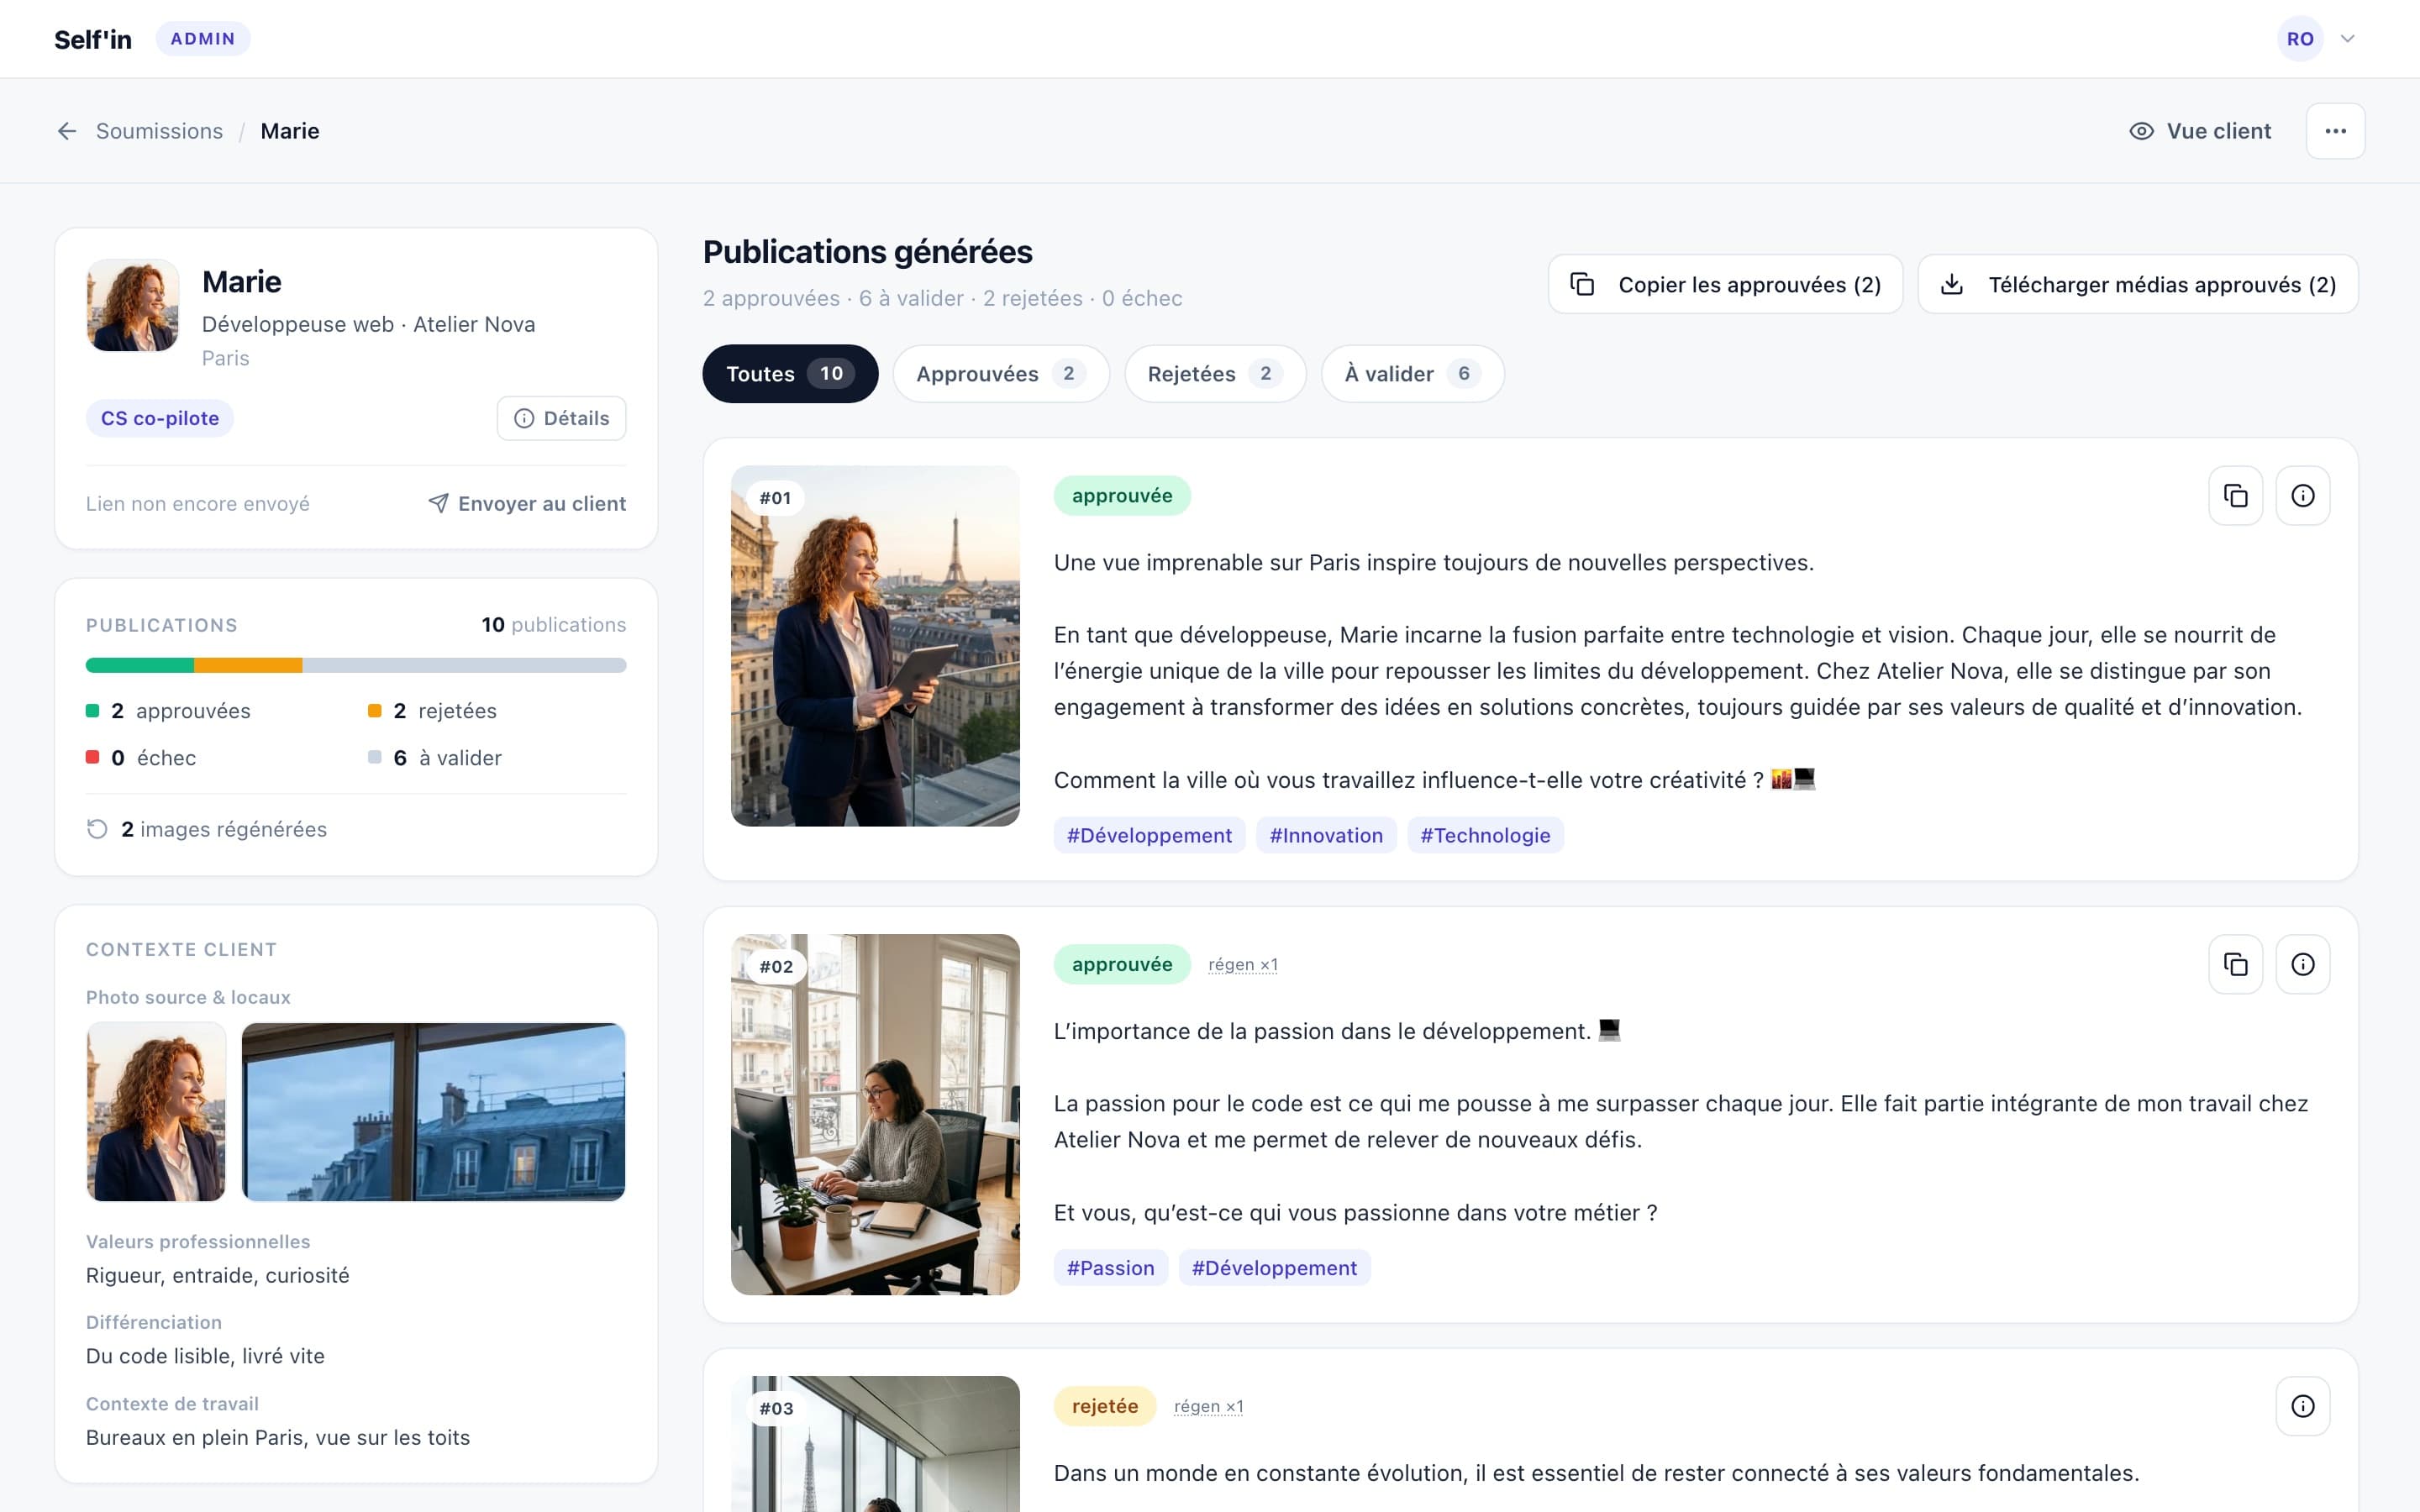Image resolution: width=2420 pixels, height=1512 pixels.
Task: Open Marie's source portrait photo in Contexte client
Action: [156, 1112]
